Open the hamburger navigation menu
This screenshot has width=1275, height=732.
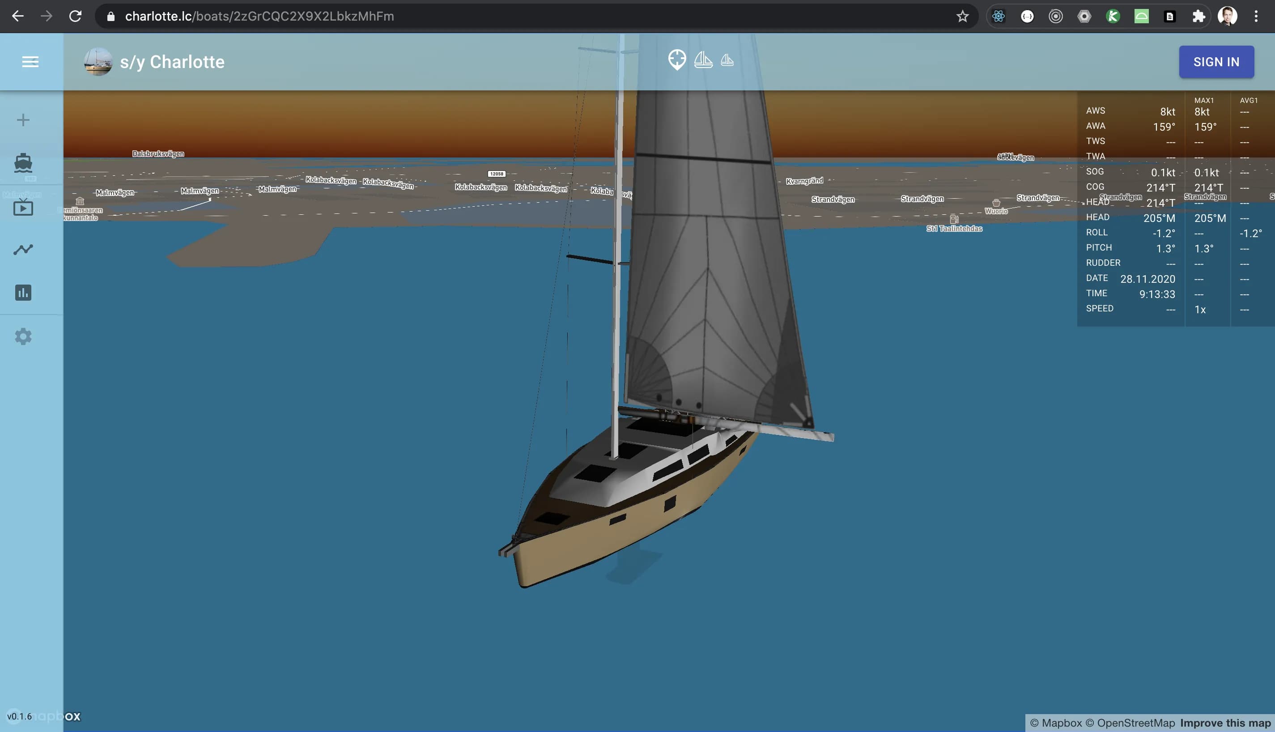pyautogui.click(x=30, y=62)
